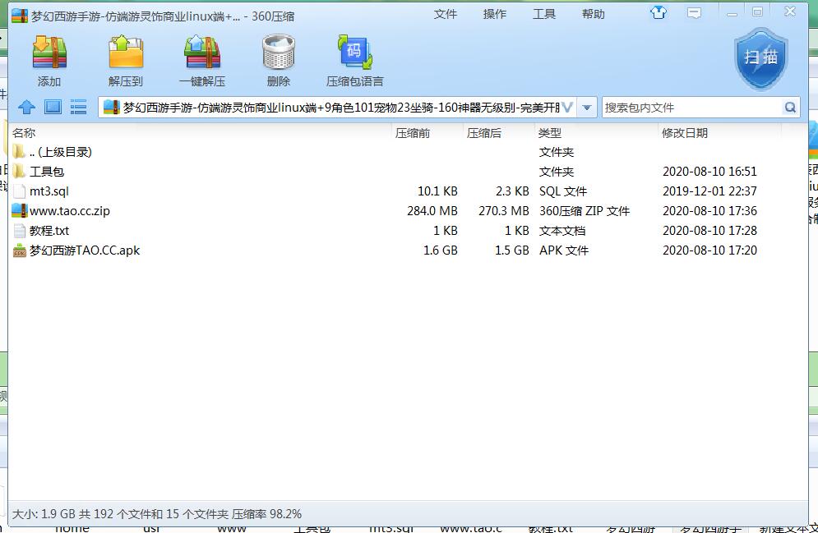Click the 添加 (Add) toolbar icon
Image resolution: width=818 pixels, height=533 pixels.
point(49,59)
